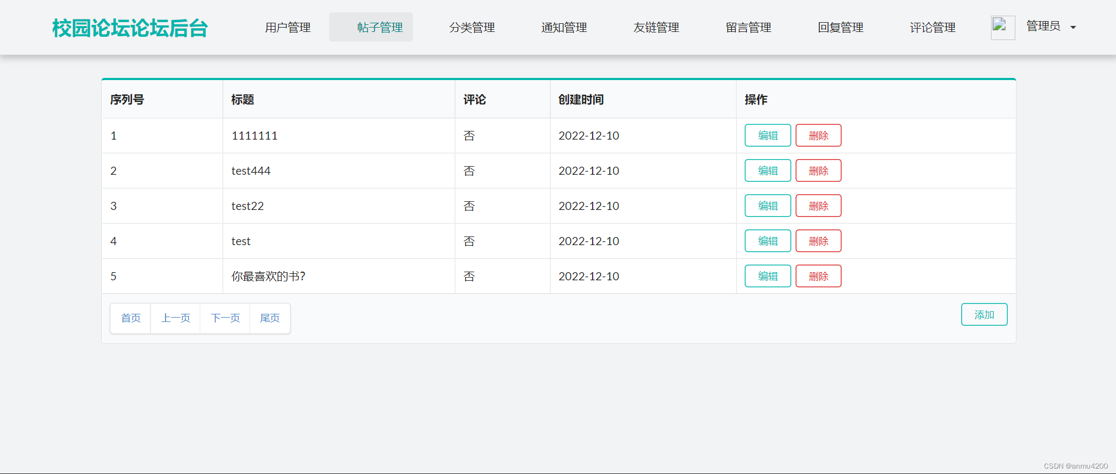Go to 首页 in pagination

click(130, 318)
